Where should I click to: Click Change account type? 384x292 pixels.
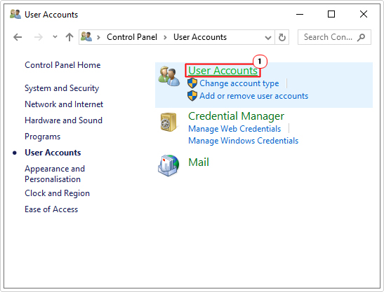[239, 83]
